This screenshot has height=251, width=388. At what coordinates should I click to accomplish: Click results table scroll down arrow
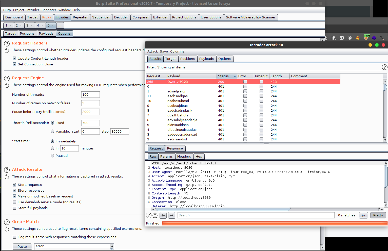[385, 140]
